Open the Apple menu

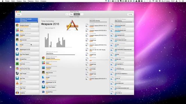coord(3,1)
